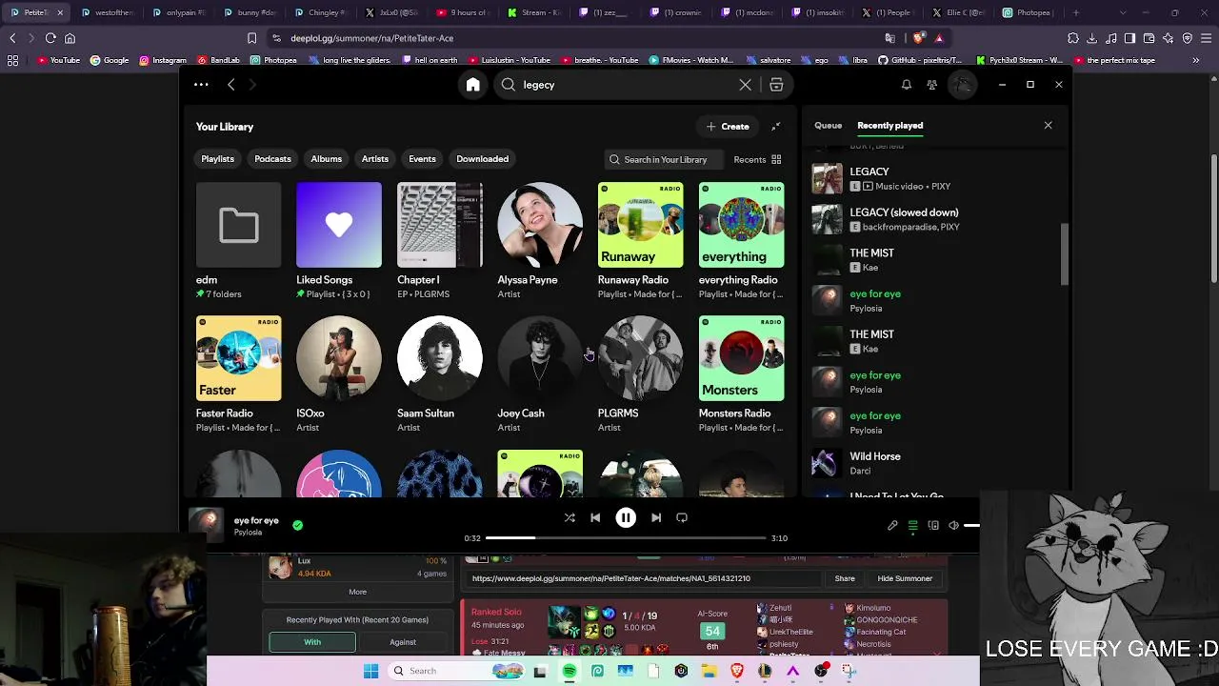Click the Share button on deeplol page
1219x686 pixels.
pos(845,578)
